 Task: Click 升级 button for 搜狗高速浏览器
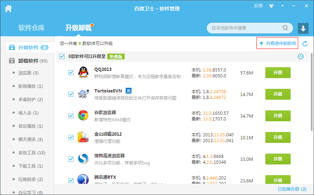coord(278,159)
